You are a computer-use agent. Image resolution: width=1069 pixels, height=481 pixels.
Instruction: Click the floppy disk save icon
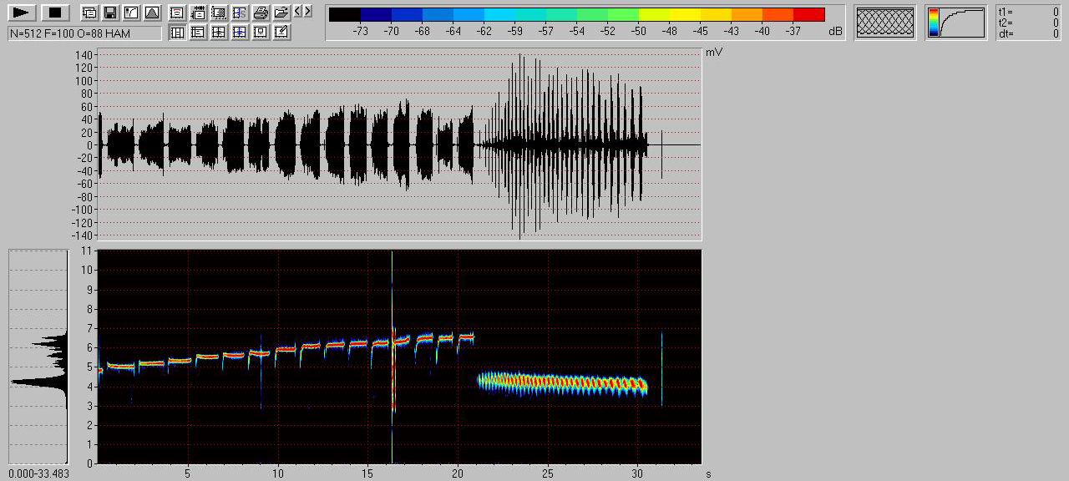coord(109,13)
